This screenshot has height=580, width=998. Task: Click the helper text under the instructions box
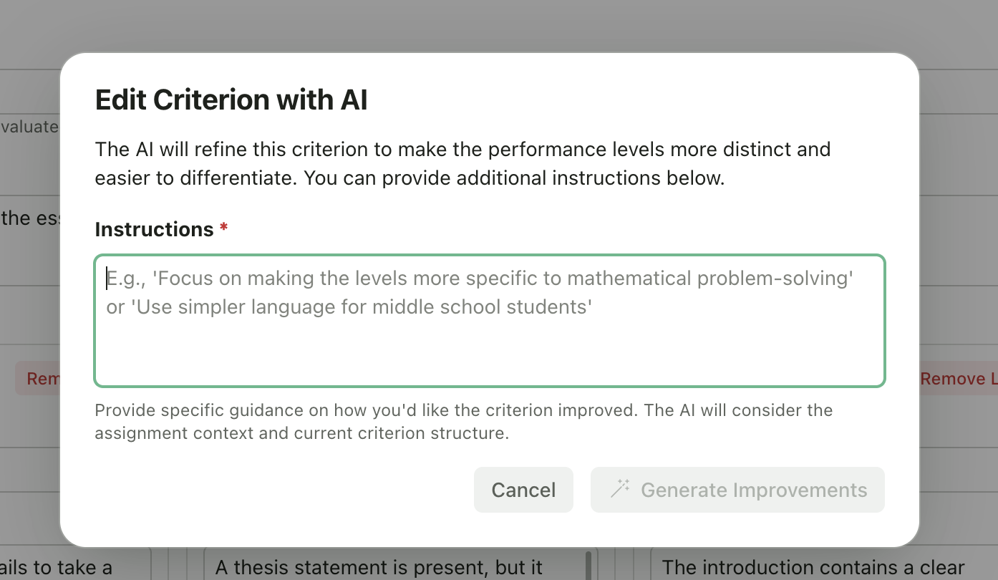coord(463,421)
